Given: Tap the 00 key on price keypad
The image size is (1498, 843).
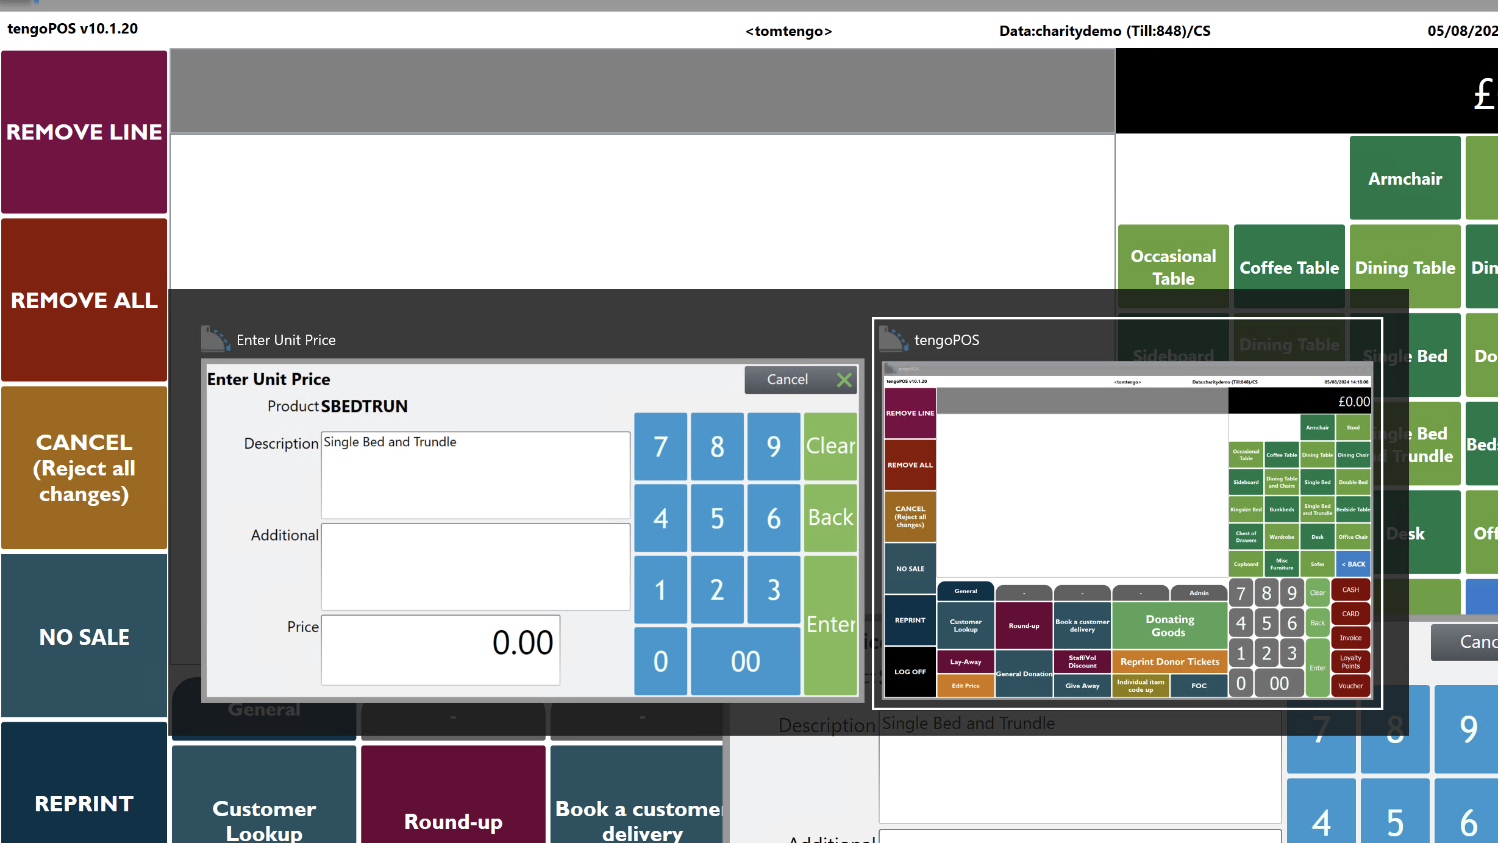Looking at the screenshot, I should (745, 661).
